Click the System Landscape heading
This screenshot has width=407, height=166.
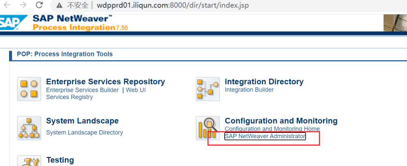tap(82, 120)
